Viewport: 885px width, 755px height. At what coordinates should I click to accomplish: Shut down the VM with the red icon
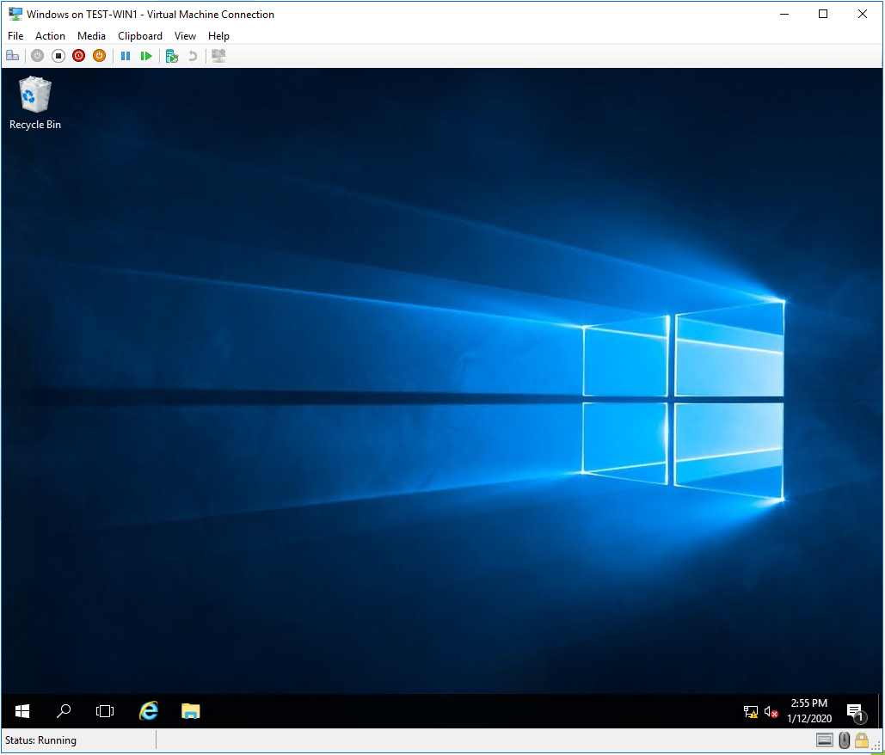click(x=79, y=56)
